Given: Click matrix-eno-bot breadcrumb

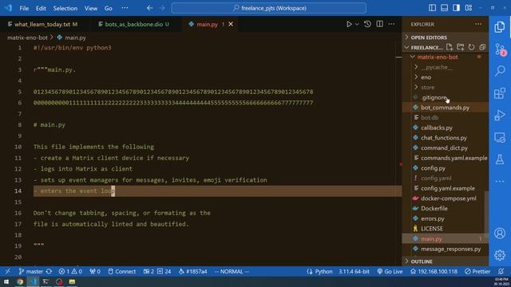Looking at the screenshot, I should [x=27, y=37].
